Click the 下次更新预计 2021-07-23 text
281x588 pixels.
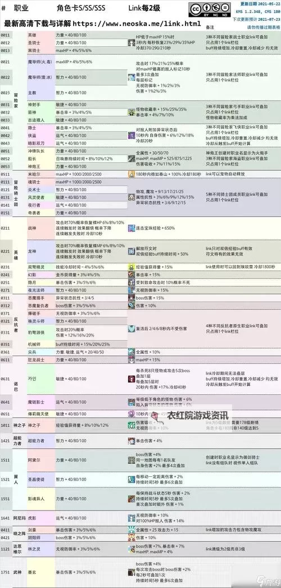[x=256, y=19]
